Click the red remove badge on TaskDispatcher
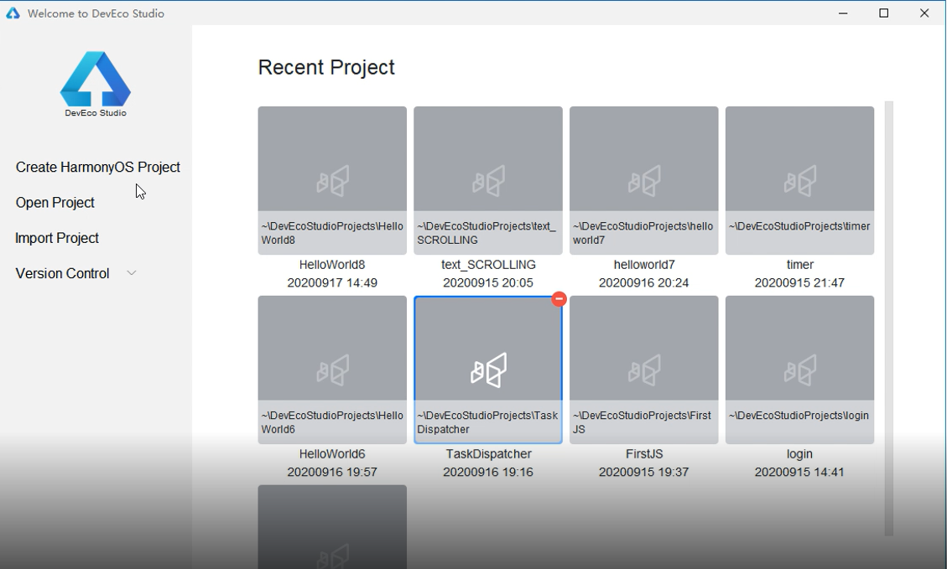 tap(559, 298)
